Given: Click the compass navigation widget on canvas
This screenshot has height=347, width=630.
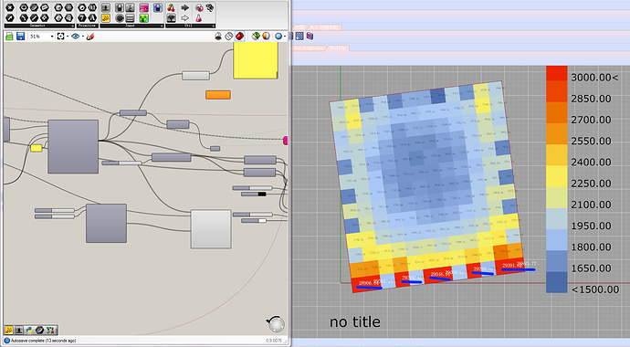Looking at the screenshot, I should click(x=276, y=324).
